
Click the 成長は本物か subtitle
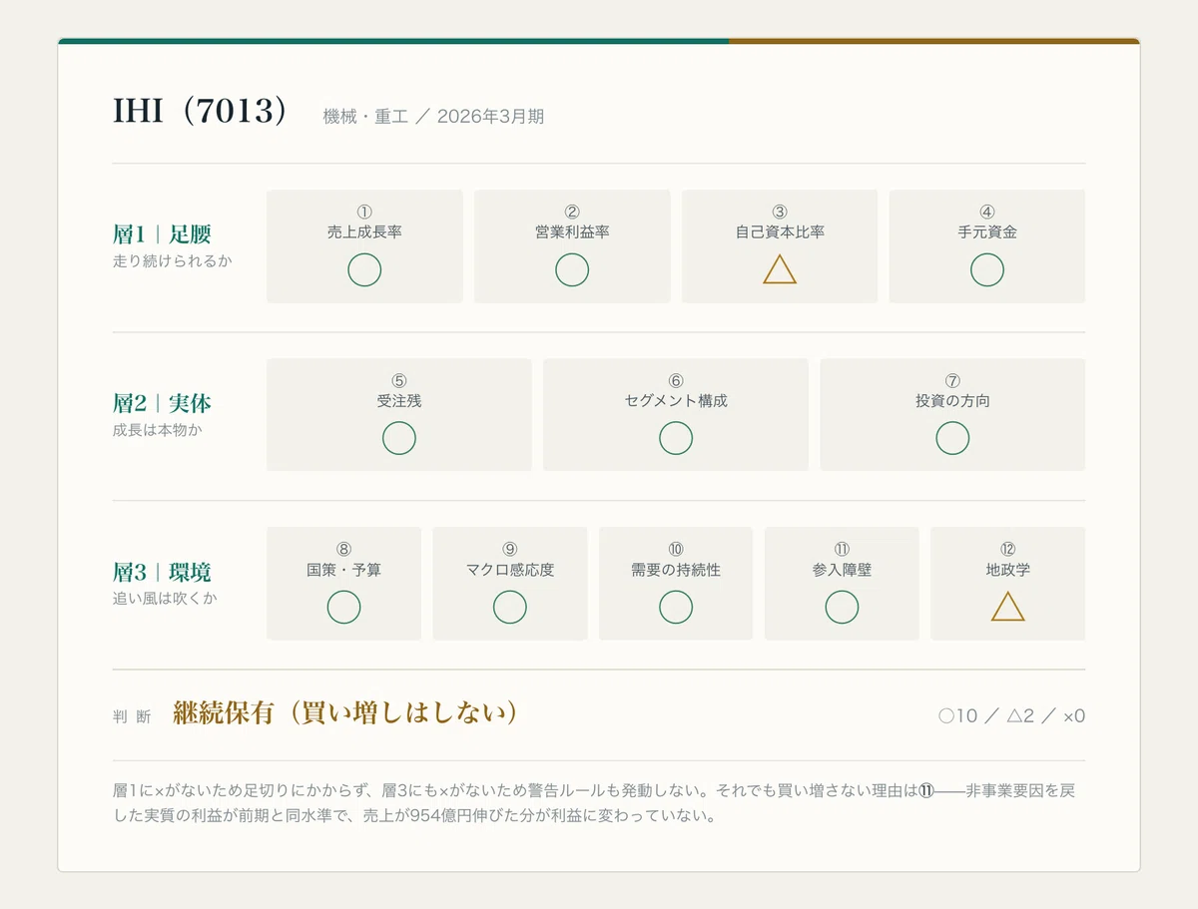(x=158, y=431)
